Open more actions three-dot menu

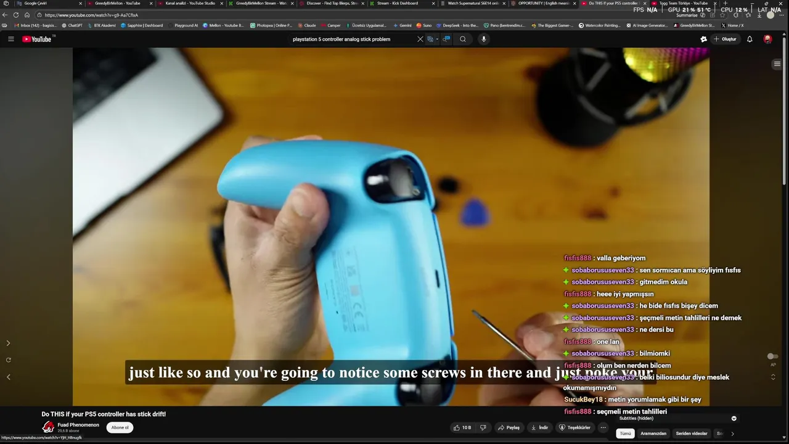(x=603, y=427)
